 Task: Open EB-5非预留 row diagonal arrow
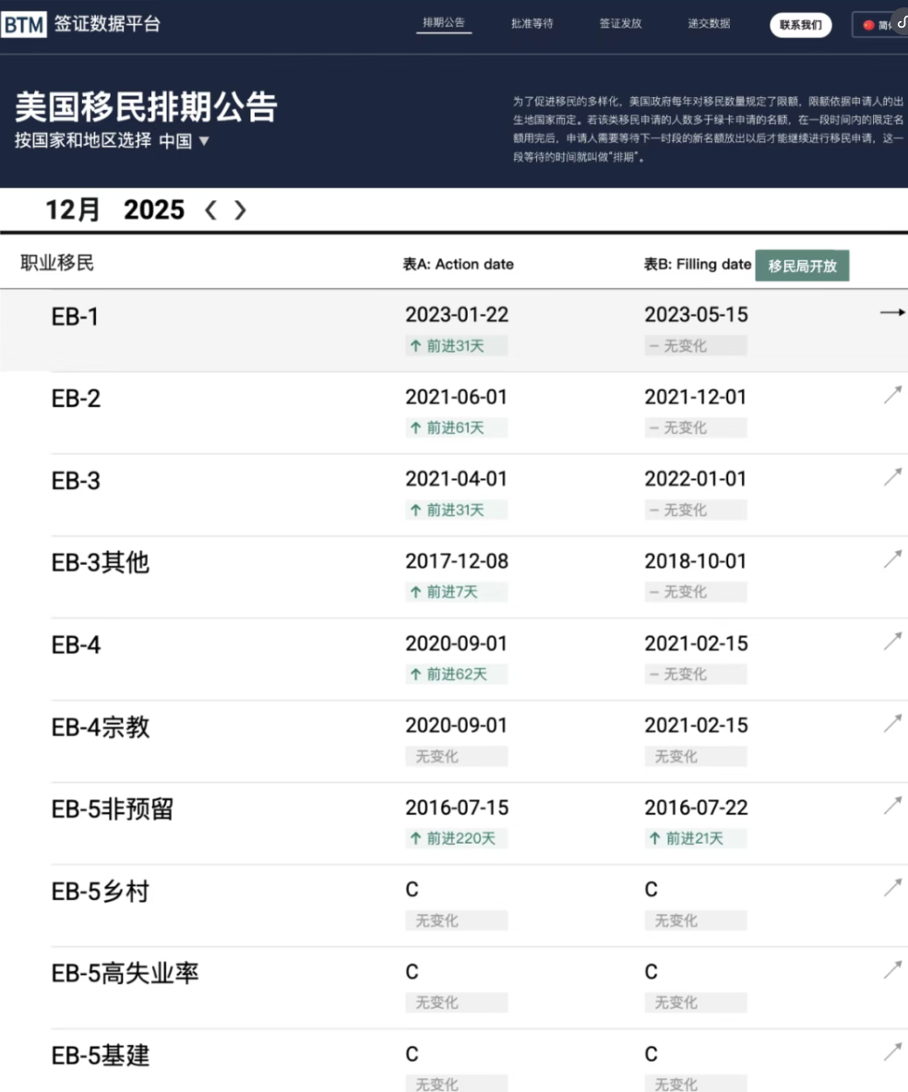[x=892, y=806]
